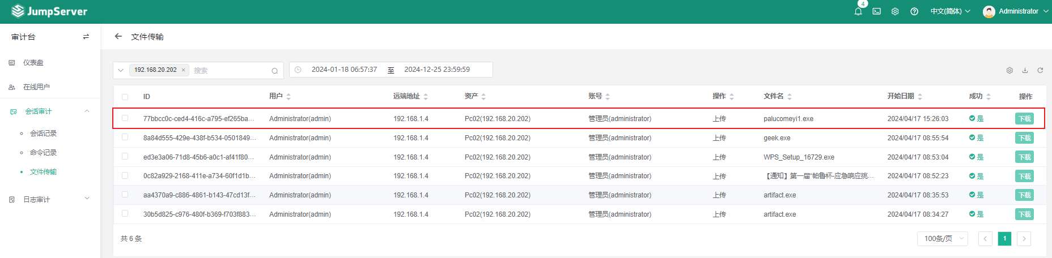Sort by 账号 column arrows
The image size is (1052, 258).
[x=608, y=97]
